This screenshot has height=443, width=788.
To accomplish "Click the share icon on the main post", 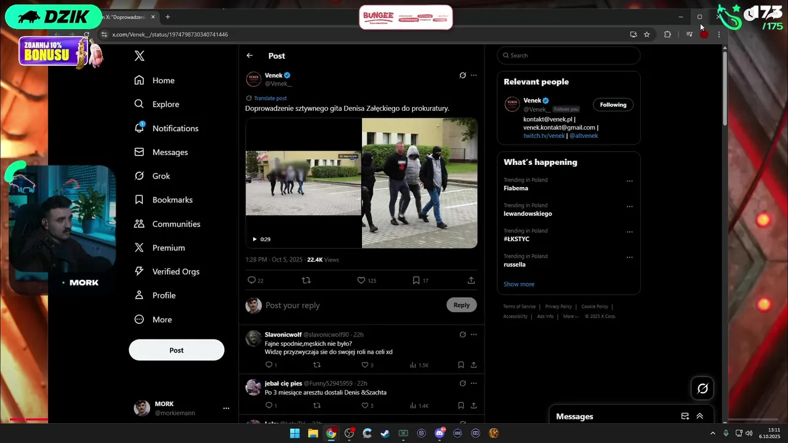I will coord(471,281).
